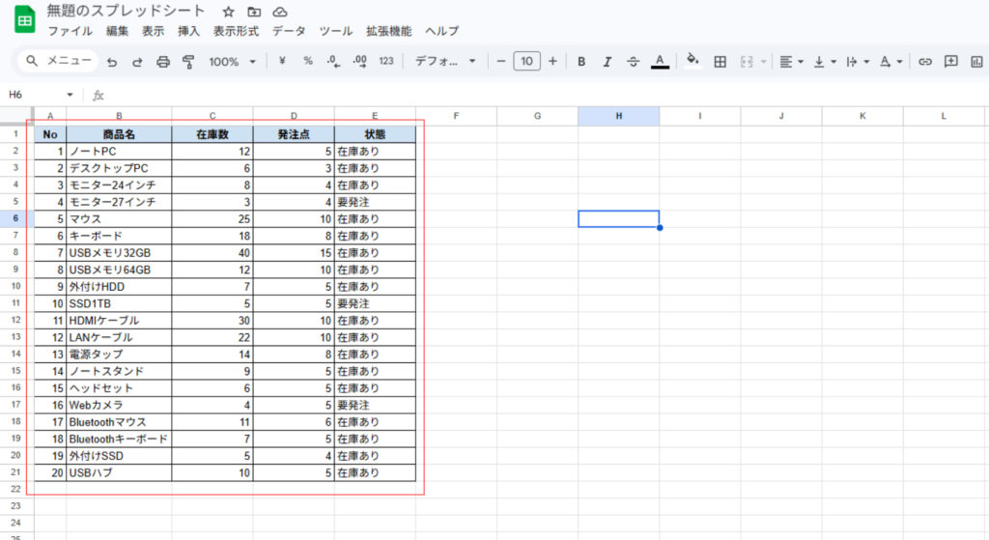Open the fill color bucket picker
Screen dimensions: 989x540
point(692,60)
